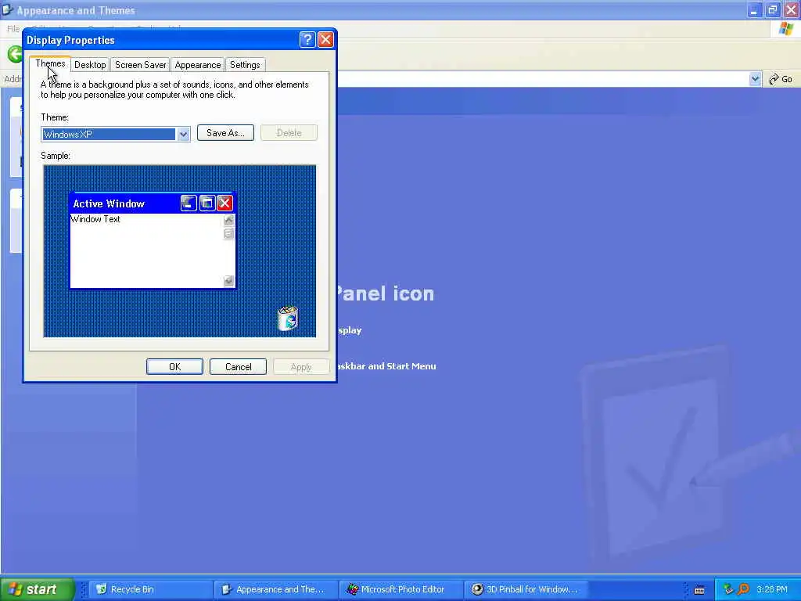The height and width of the screenshot is (601, 801).
Task: Switch to 3D Pinball taskbar button
Action: [526, 589]
